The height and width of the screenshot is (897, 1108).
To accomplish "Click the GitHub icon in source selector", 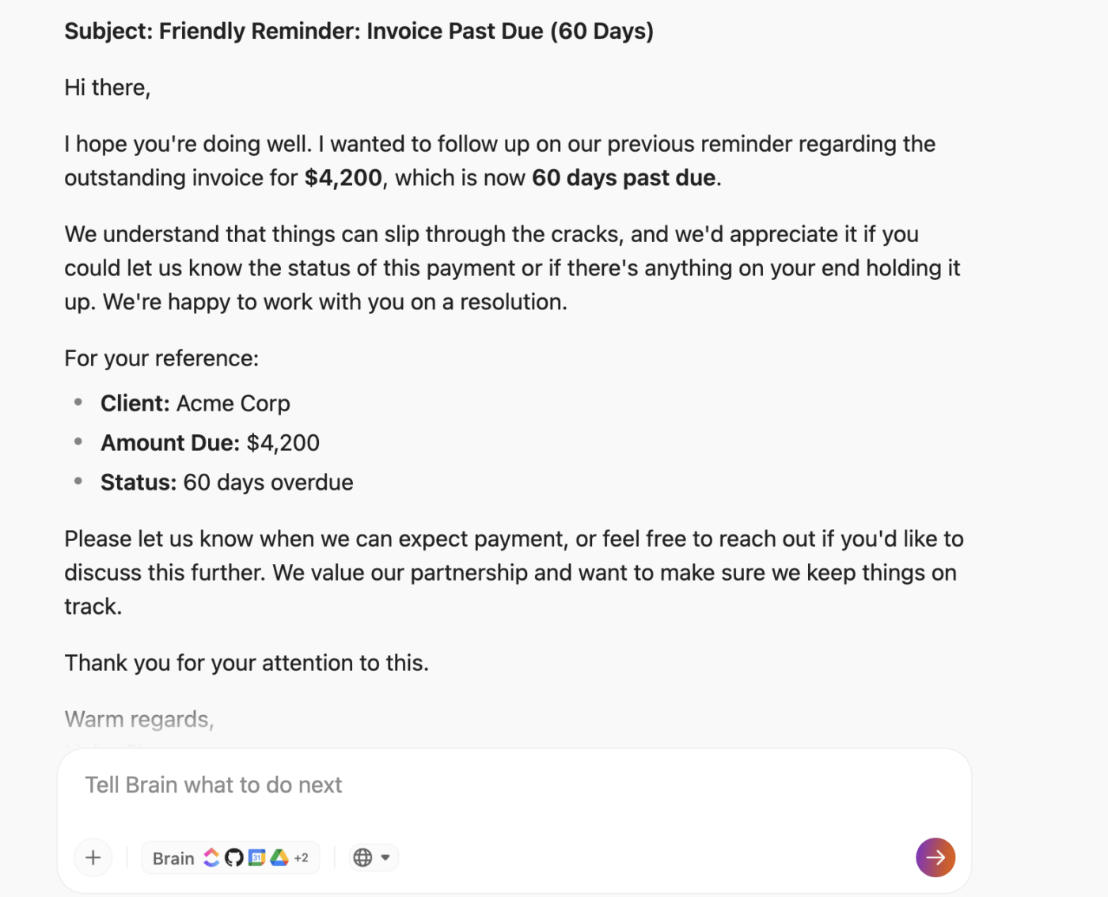I will click(x=233, y=857).
